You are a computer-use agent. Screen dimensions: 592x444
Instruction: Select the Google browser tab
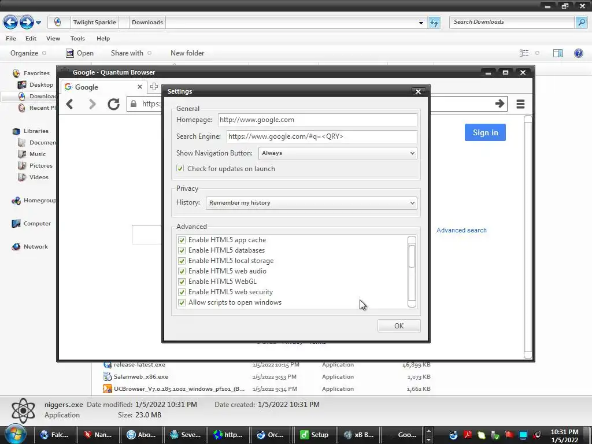click(x=104, y=87)
